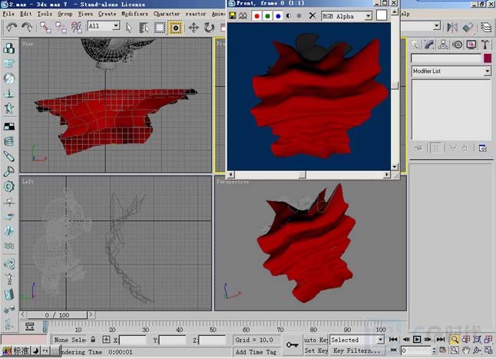Image resolution: width=496 pixels, height=359 pixels.
Task: Click the Rectangular Selection Region icon
Action: (x=160, y=28)
